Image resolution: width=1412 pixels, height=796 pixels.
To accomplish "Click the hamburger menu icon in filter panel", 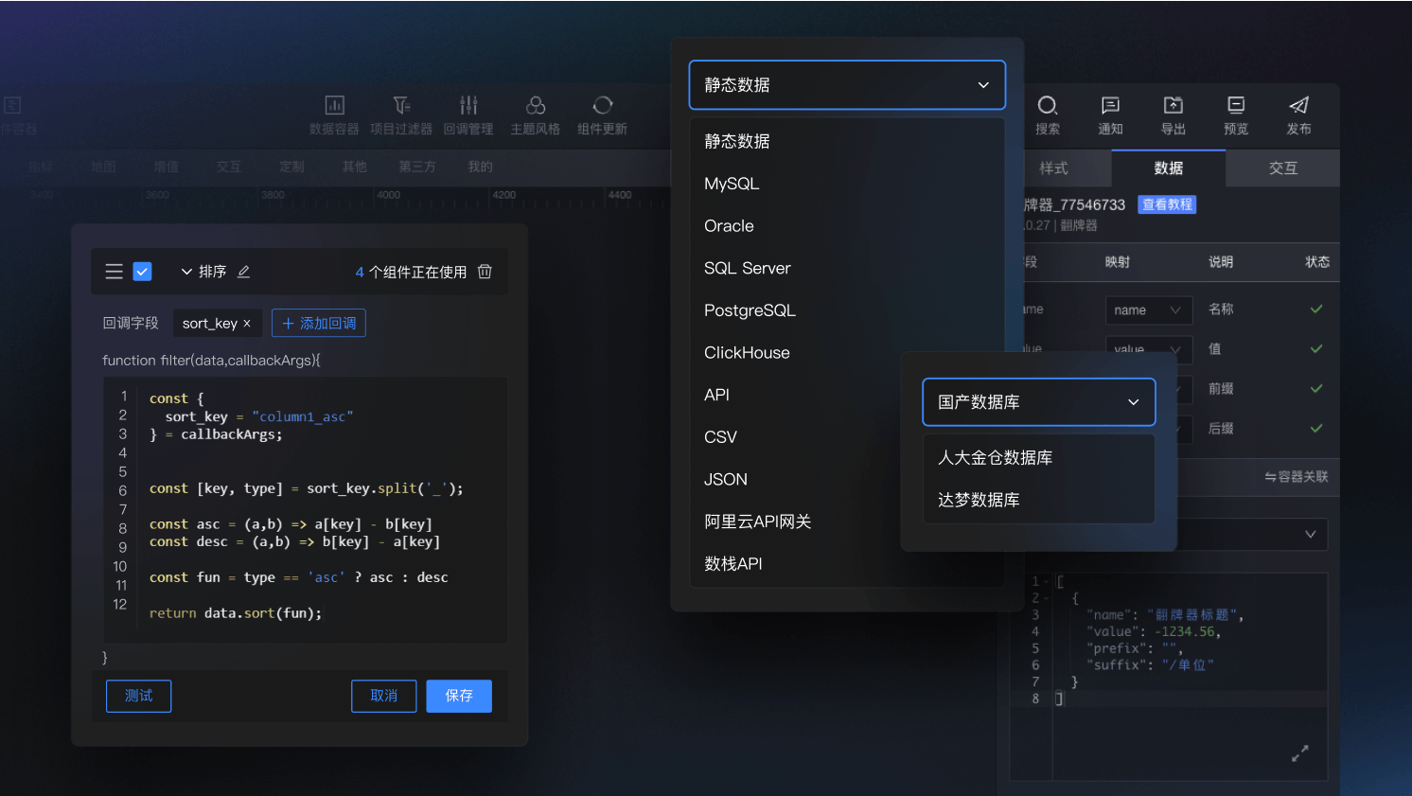I will point(115,272).
